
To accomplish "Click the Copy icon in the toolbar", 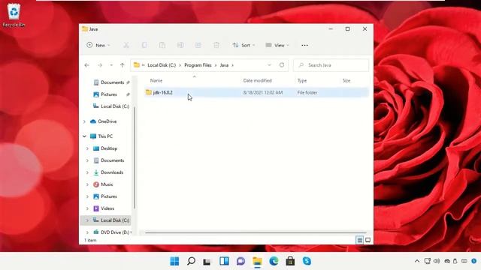I will (x=144, y=45).
